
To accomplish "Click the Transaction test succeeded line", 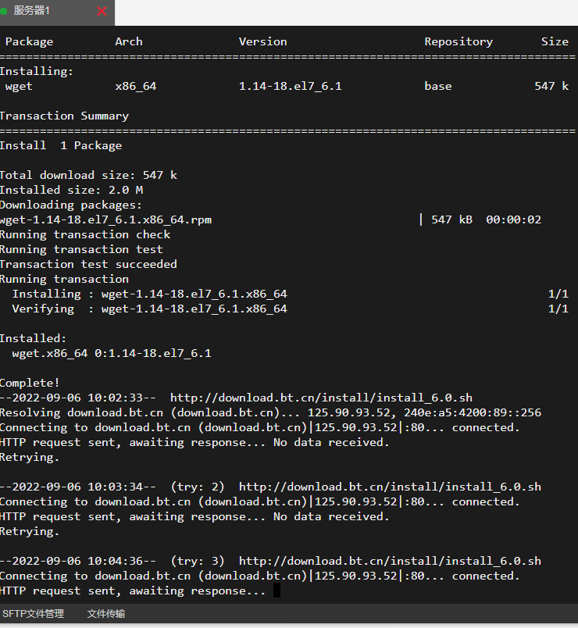I will pyautogui.click(x=88, y=264).
